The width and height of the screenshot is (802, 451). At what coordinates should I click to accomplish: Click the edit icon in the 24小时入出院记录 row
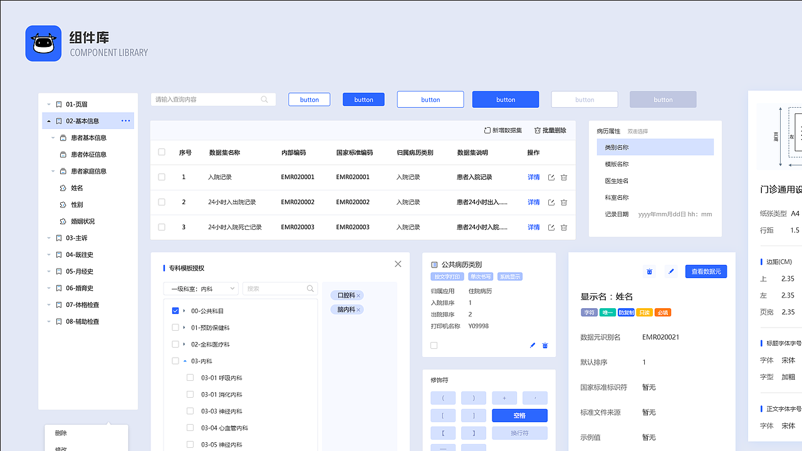click(551, 202)
